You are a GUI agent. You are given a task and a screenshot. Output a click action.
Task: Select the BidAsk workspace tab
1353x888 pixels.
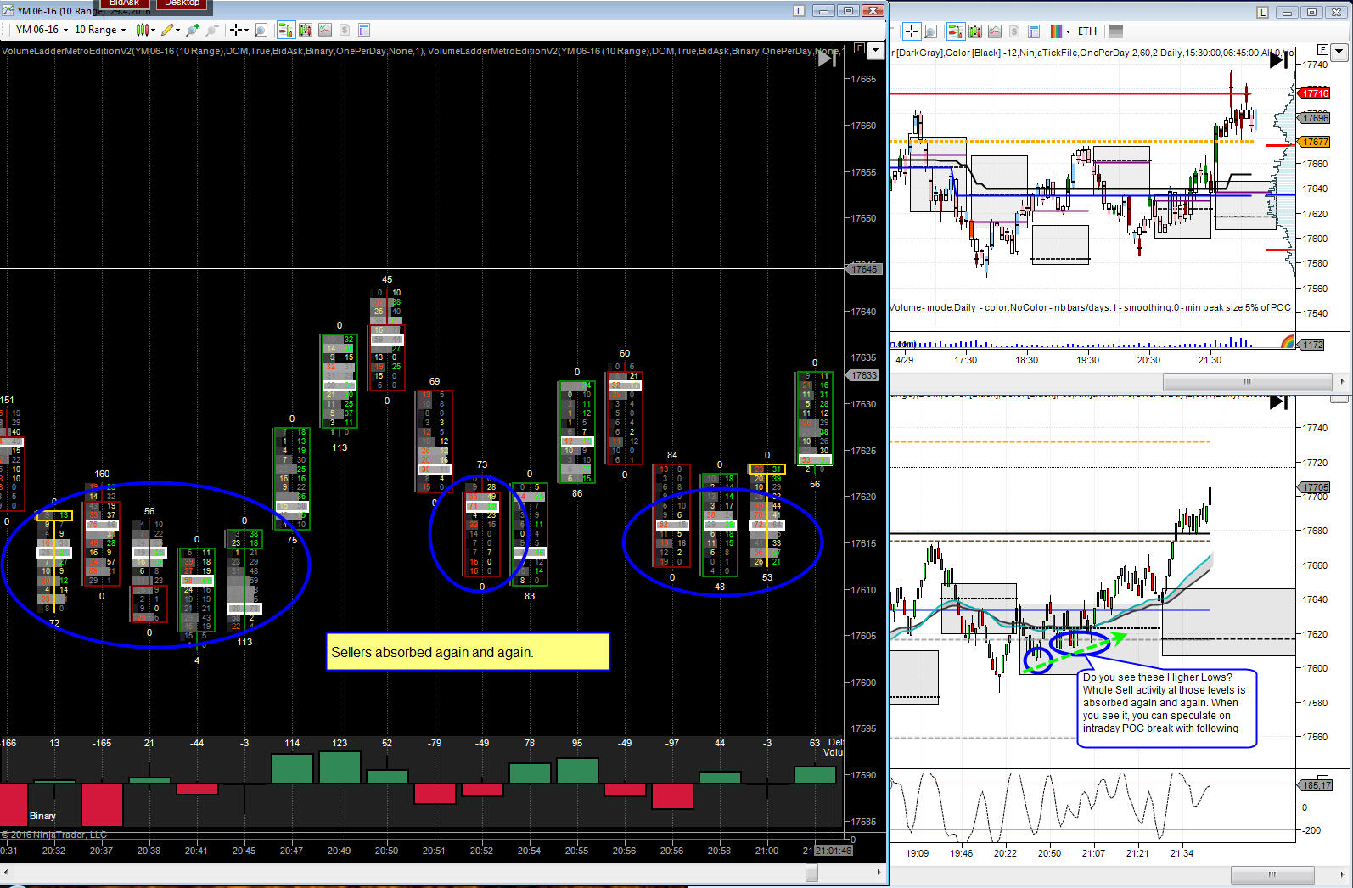[x=125, y=4]
